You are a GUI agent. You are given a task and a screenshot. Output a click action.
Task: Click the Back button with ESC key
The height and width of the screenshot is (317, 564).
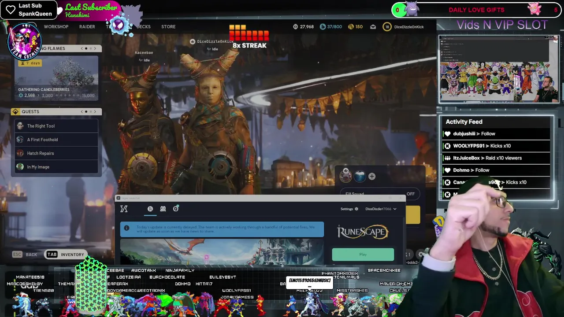pos(25,254)
